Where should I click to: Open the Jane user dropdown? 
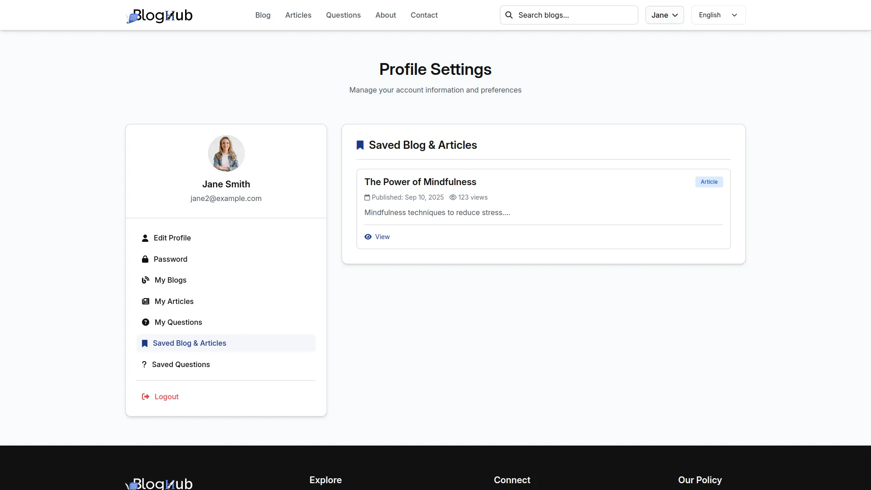point(665,15)
